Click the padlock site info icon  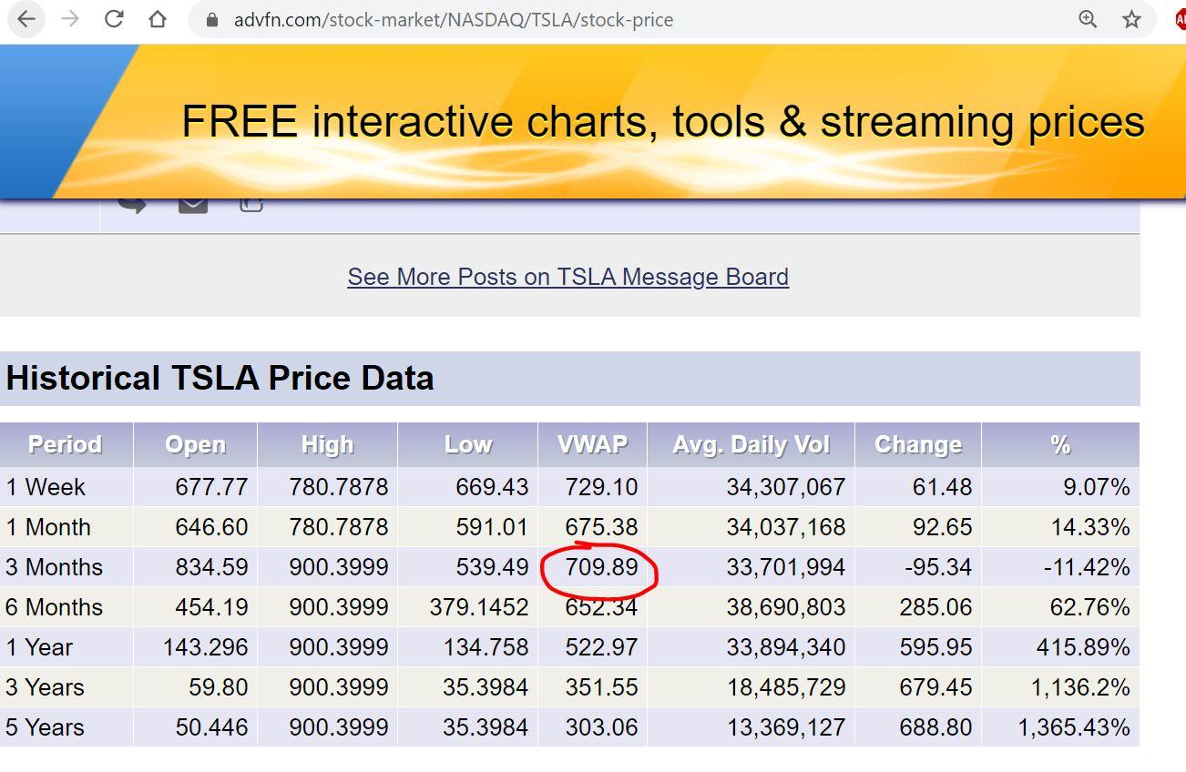pos(212,20)
